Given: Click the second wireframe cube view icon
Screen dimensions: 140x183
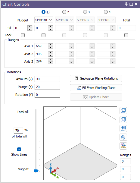Looking at the screenshot, I should pos(123,120).
